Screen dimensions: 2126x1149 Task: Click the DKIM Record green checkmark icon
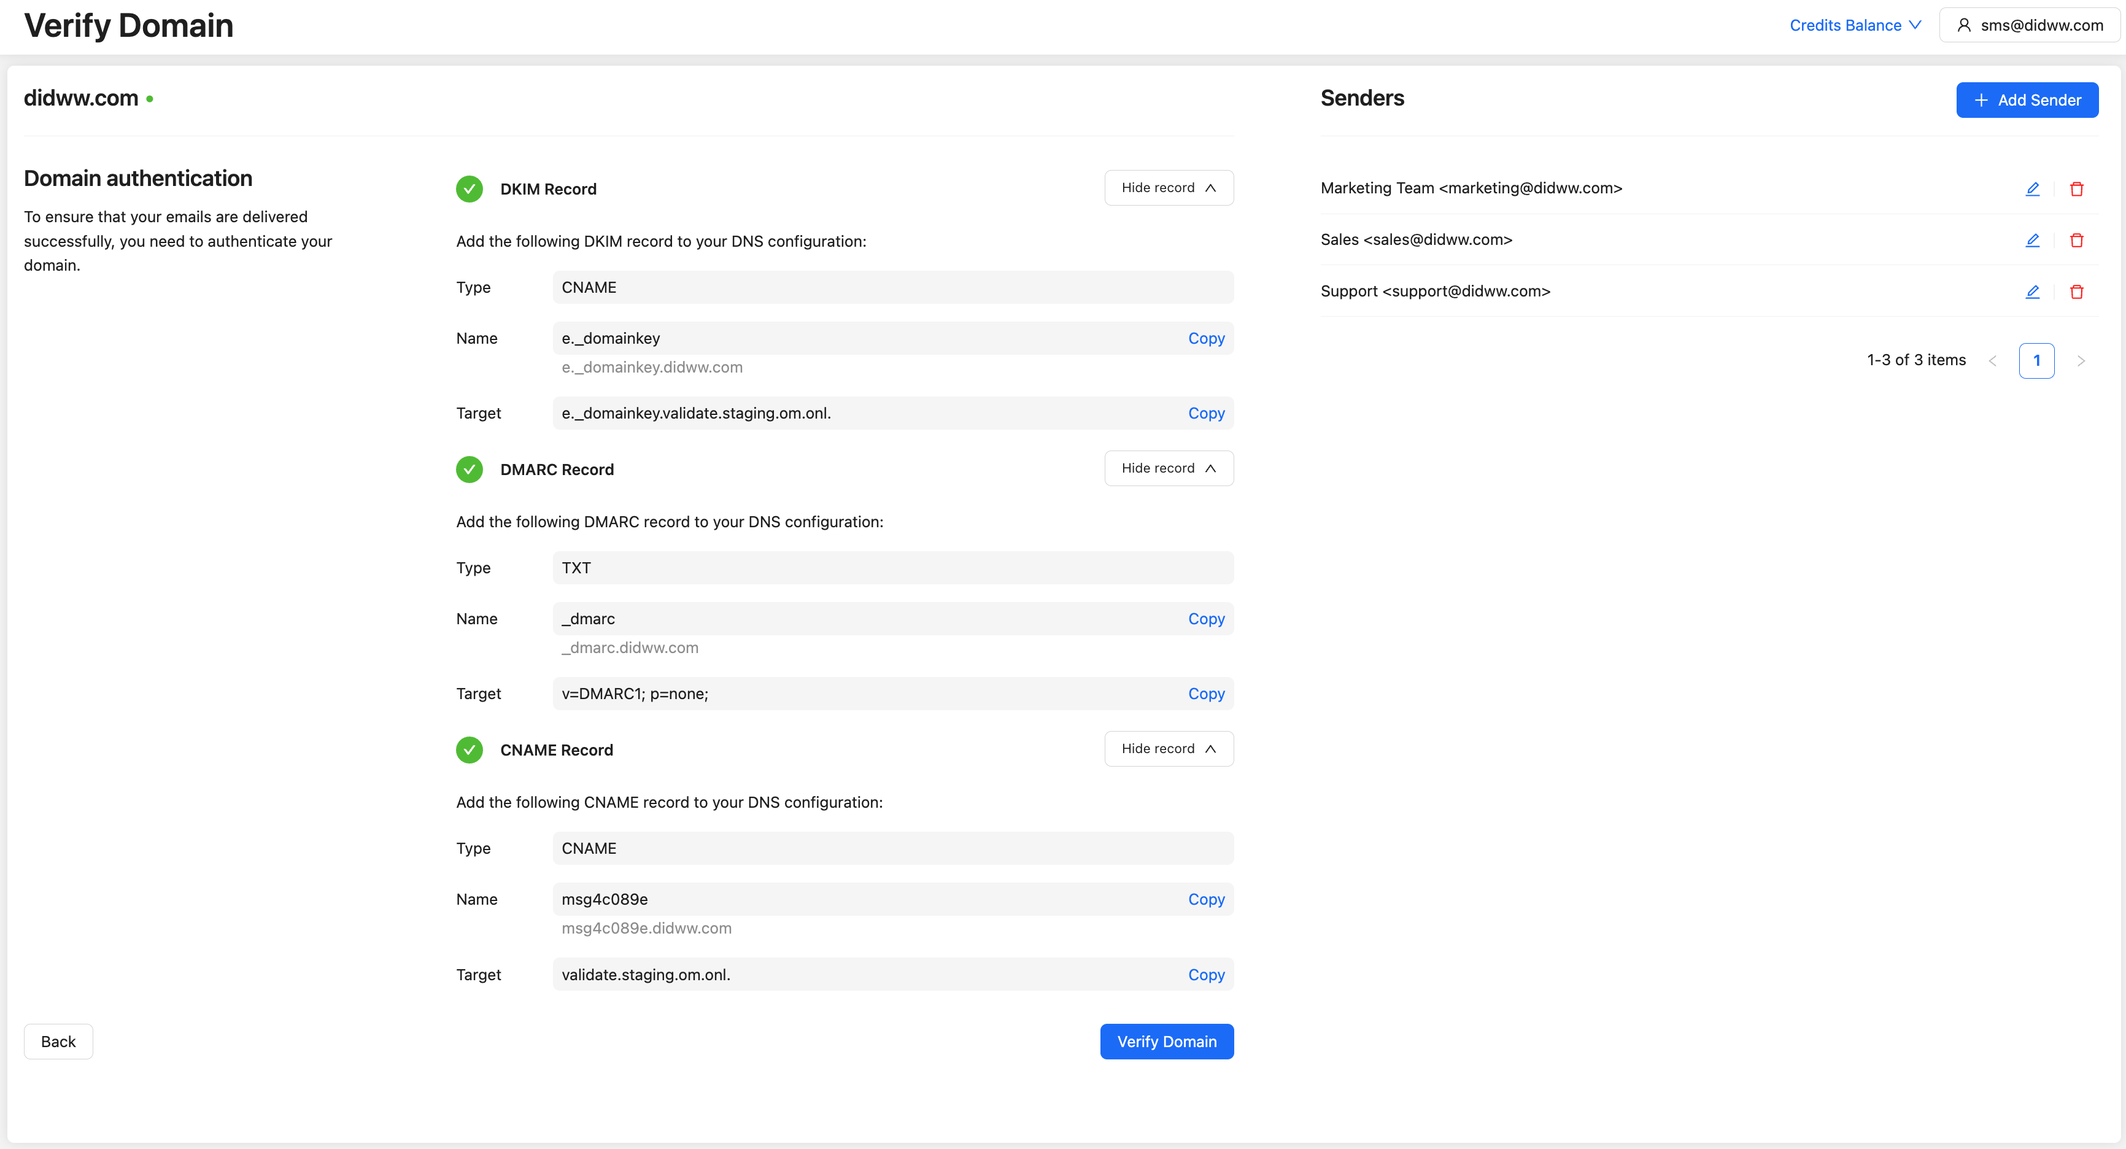click(x=470, y=189)
